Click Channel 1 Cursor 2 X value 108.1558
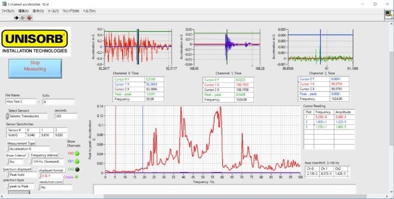394x199 pixels. (x=244, y=90)
